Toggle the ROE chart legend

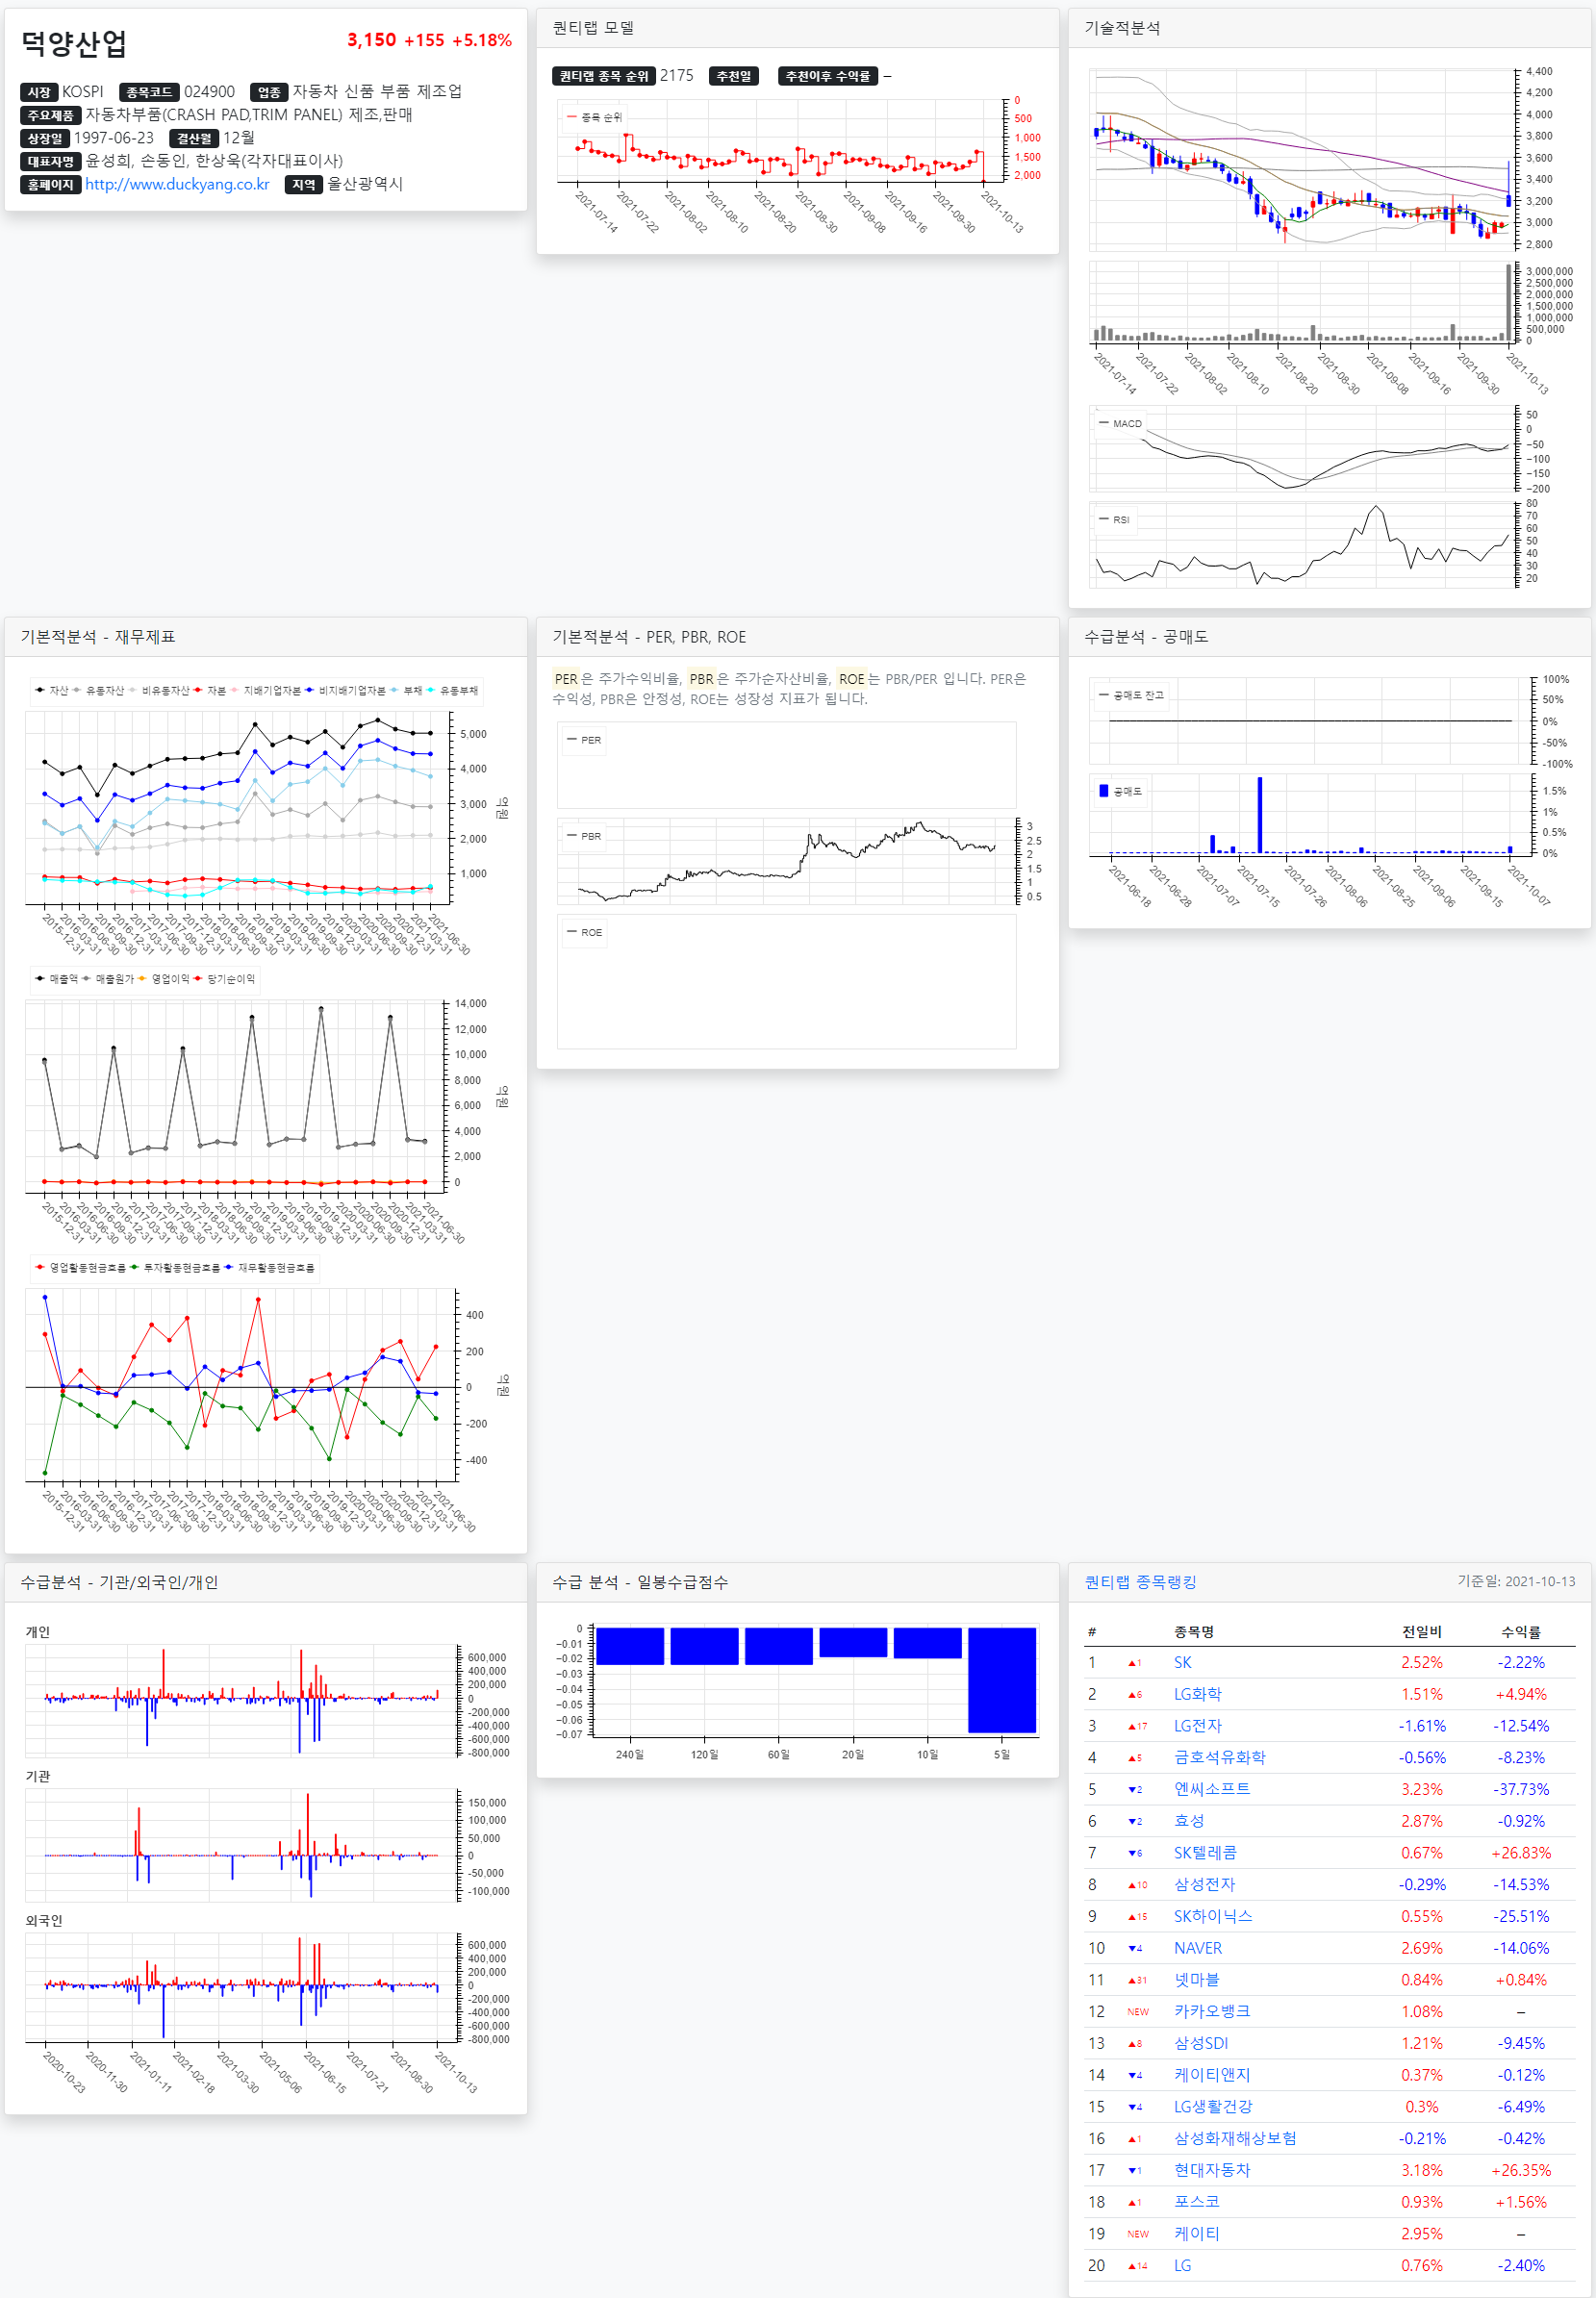click(x=584, y=932)
